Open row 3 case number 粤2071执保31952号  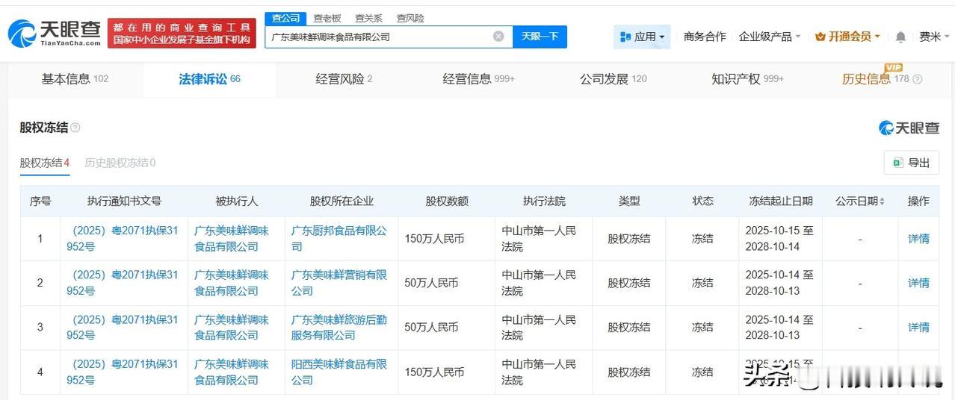pyautogui.click(x=123, y=328)
